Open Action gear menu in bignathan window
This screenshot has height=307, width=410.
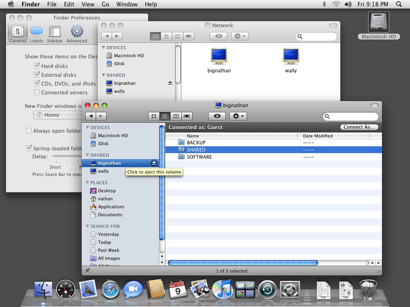click(238, 116)
